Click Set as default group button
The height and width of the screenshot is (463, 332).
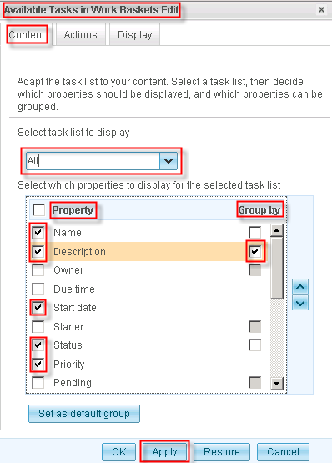84,414
